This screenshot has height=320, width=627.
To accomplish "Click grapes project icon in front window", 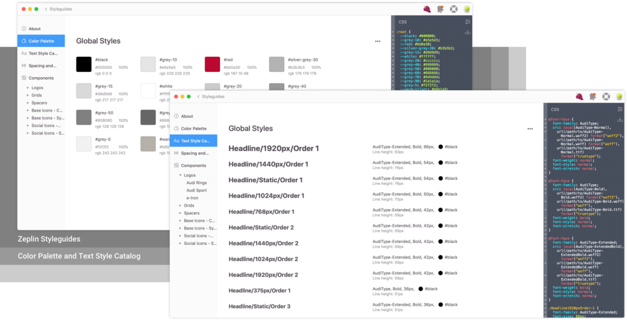I will click(x=579, y=96).
